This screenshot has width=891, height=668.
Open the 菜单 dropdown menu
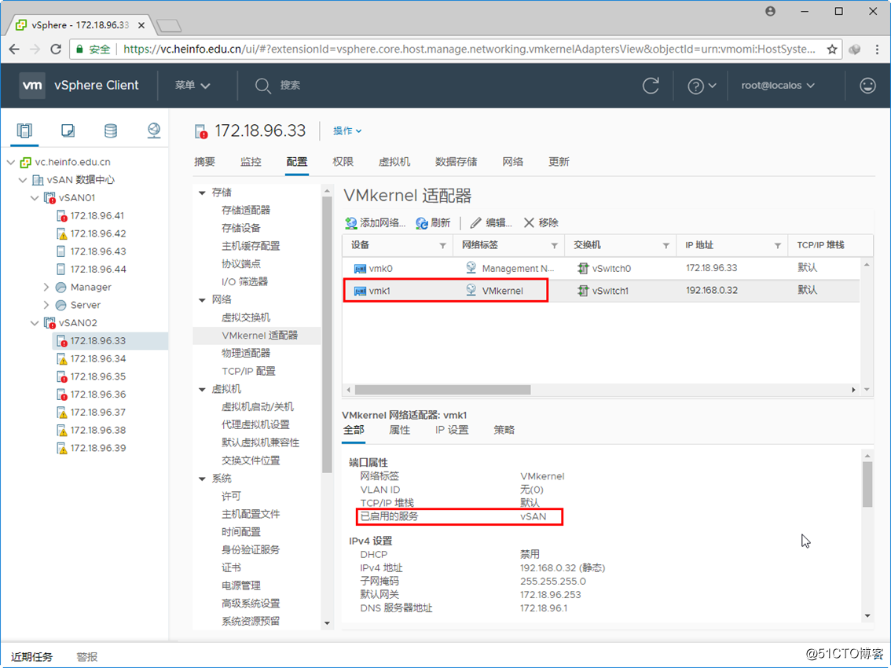[192, 86]
